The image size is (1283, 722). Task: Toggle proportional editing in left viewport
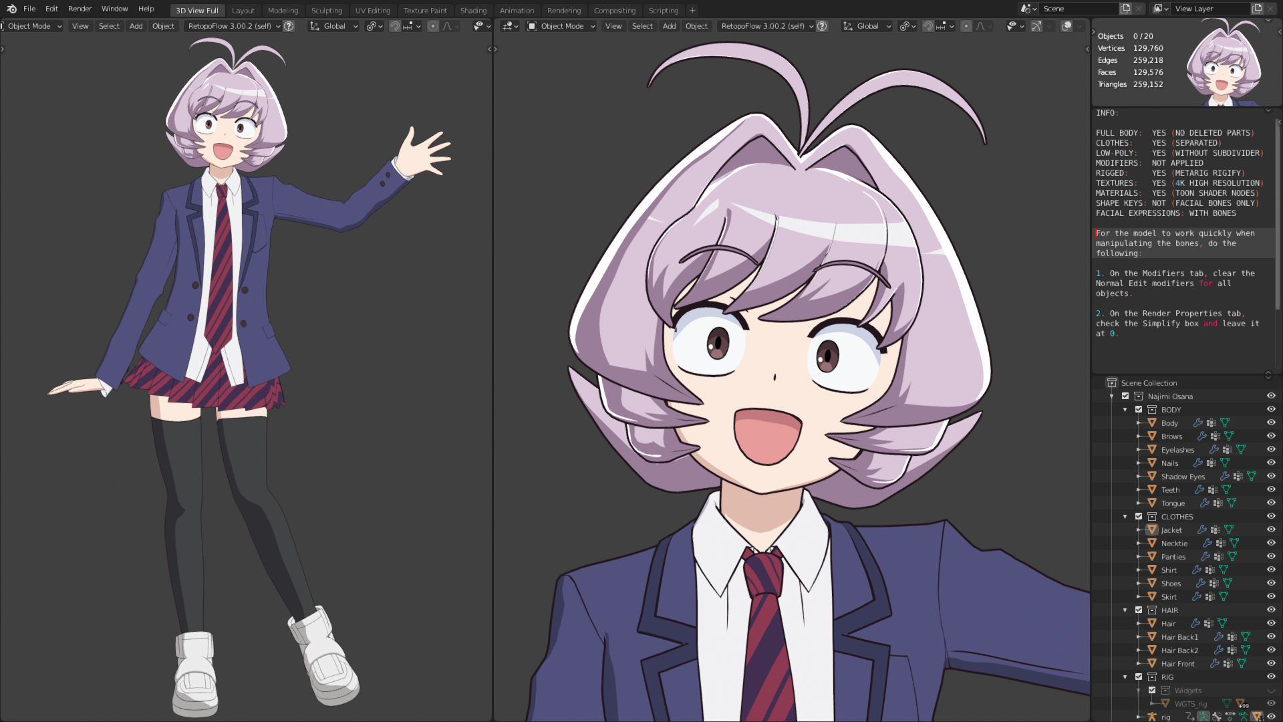tap(433, 26)
